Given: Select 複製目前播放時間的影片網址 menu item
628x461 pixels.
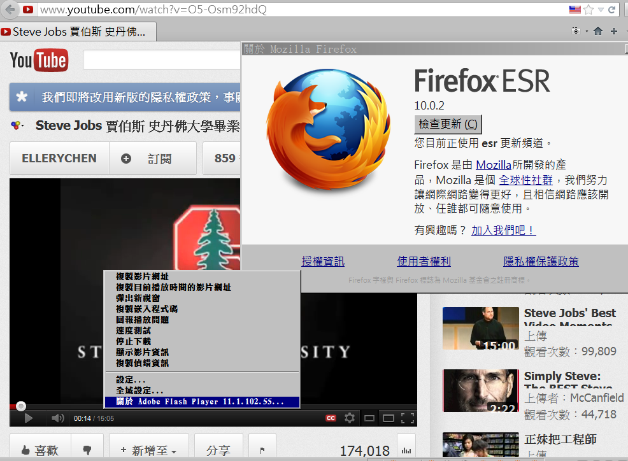Looking at the screenshot, I should [202, 287].
